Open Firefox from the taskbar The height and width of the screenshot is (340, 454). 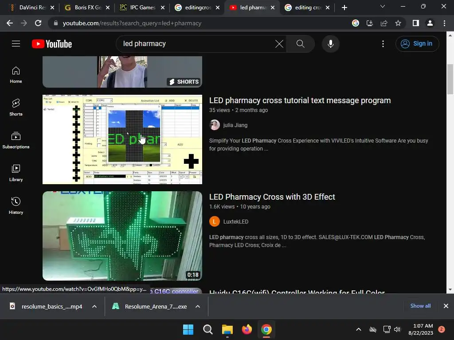point(247,329)
